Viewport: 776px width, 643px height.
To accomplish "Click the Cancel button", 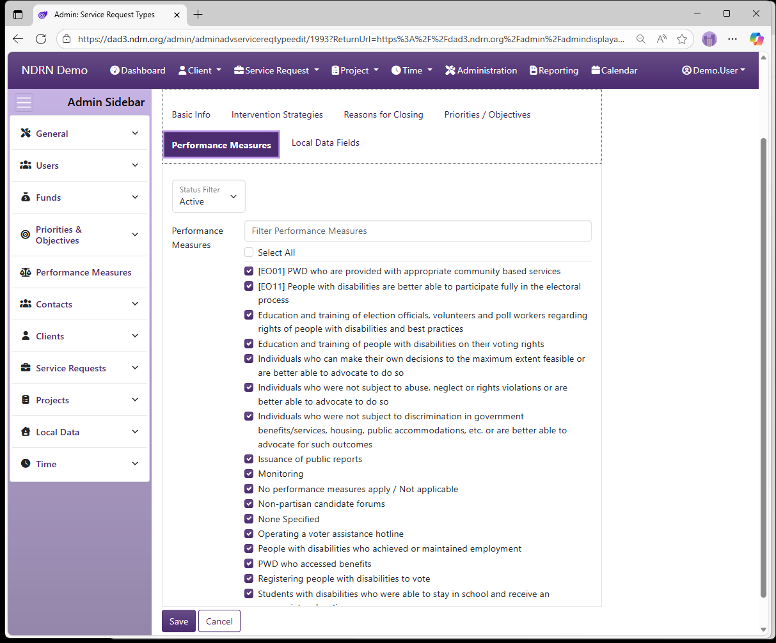I will [x=219, y=621].
